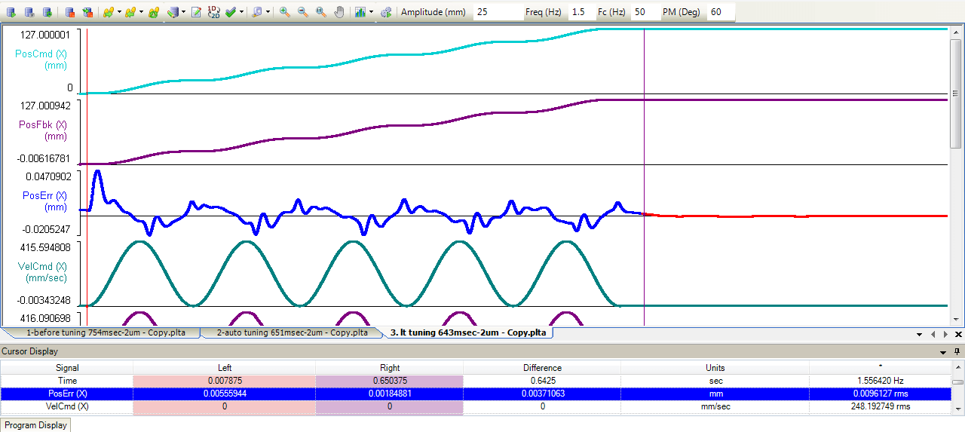Click the zoom-to-fit magnifier icon

(320, 12)
